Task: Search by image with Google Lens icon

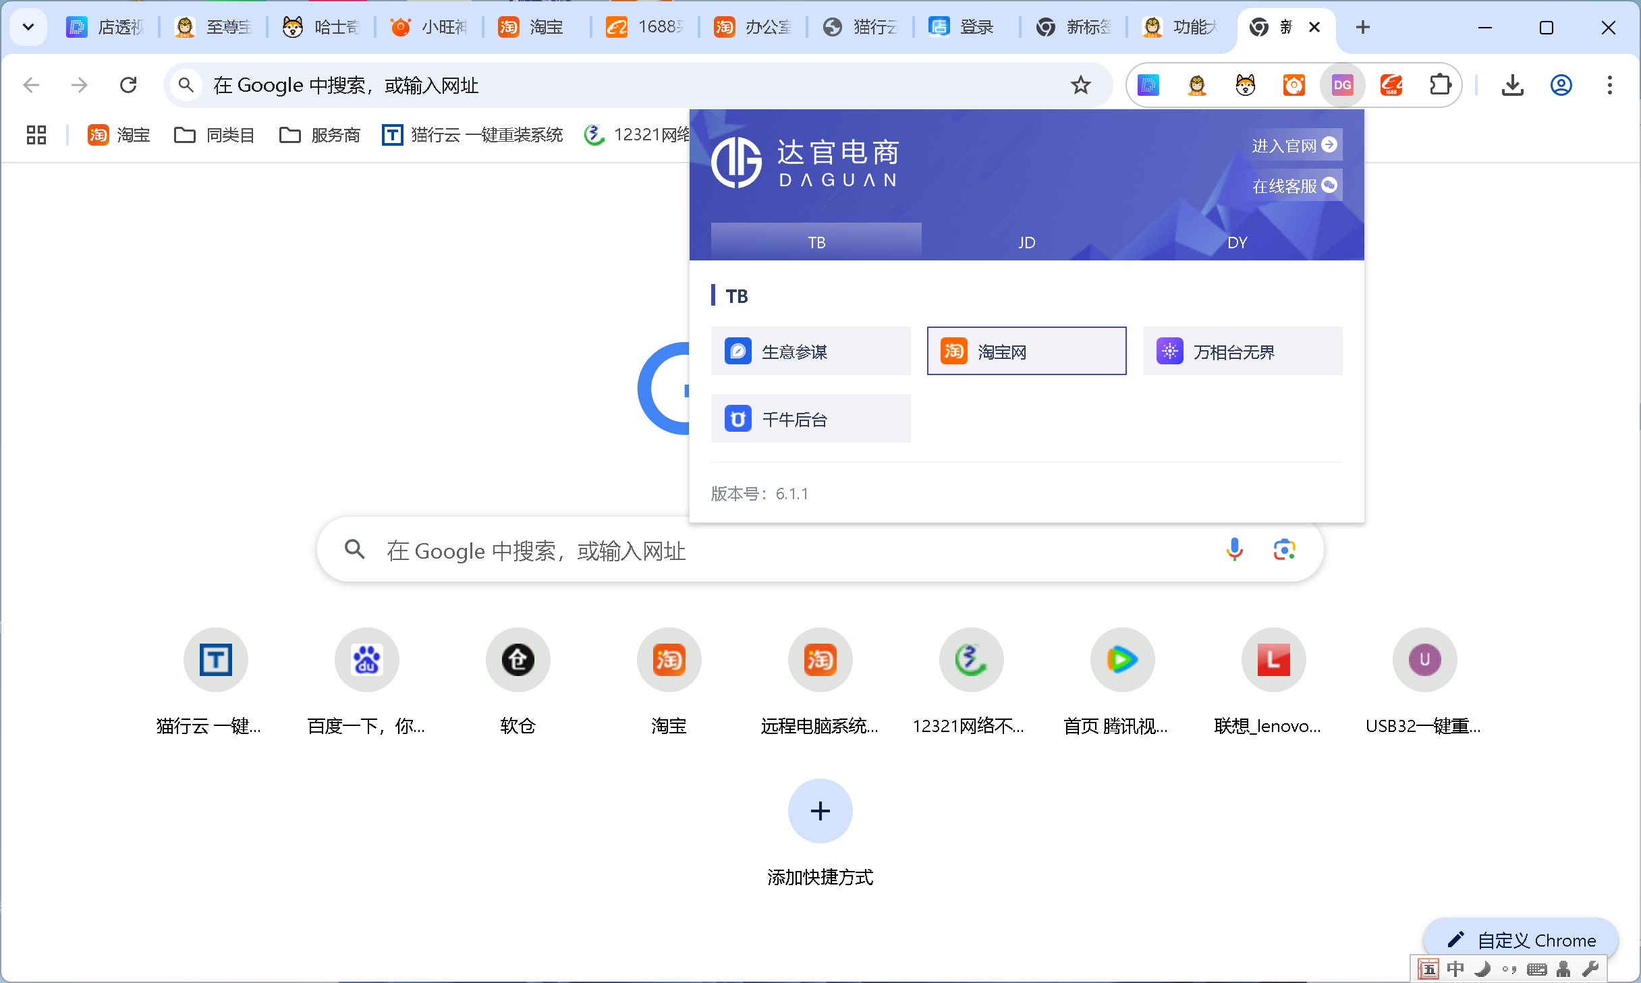Action: [1285, 550]
